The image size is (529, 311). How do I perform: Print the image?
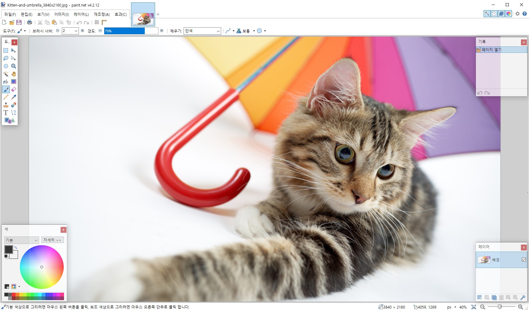pos(30,22)
